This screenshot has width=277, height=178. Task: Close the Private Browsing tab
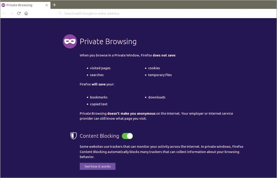click(x=47, y=5)
